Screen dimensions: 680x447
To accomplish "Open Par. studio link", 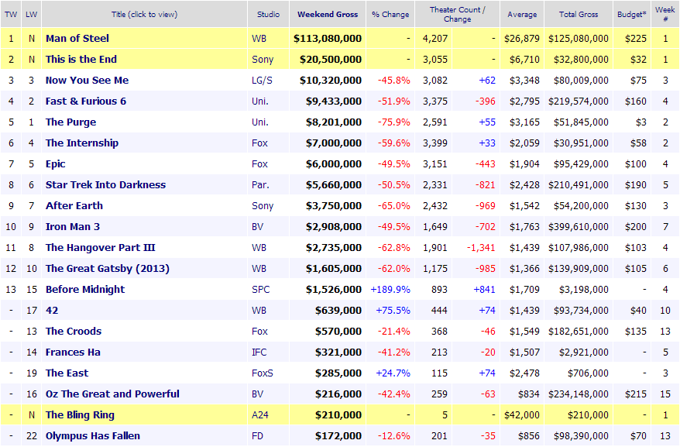I will pyautogui.click(x=260, y=185).
